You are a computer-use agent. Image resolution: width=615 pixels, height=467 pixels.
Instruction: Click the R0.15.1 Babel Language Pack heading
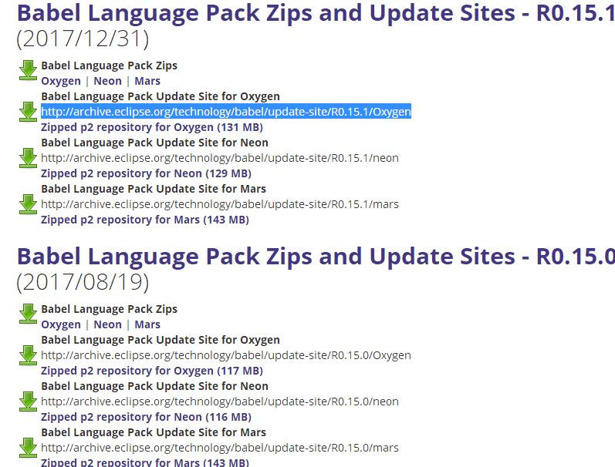pyautogui.click(x=316, y=13)
